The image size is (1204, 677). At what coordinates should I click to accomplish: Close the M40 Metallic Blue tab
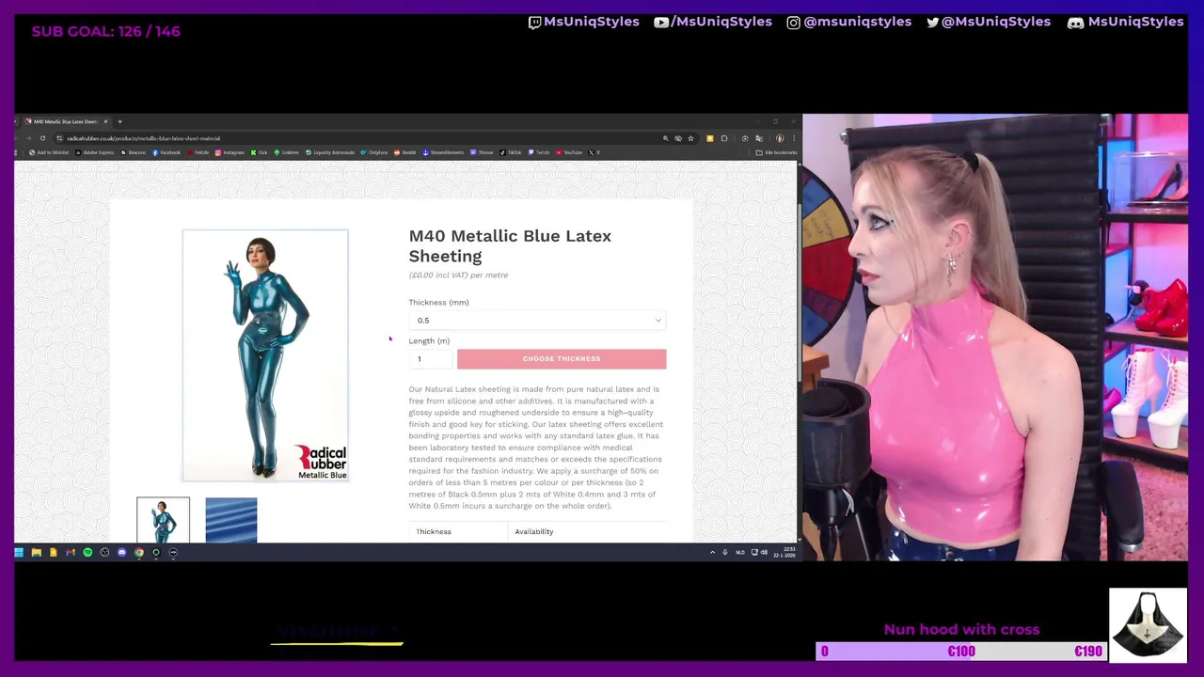[x=105, y=121]
